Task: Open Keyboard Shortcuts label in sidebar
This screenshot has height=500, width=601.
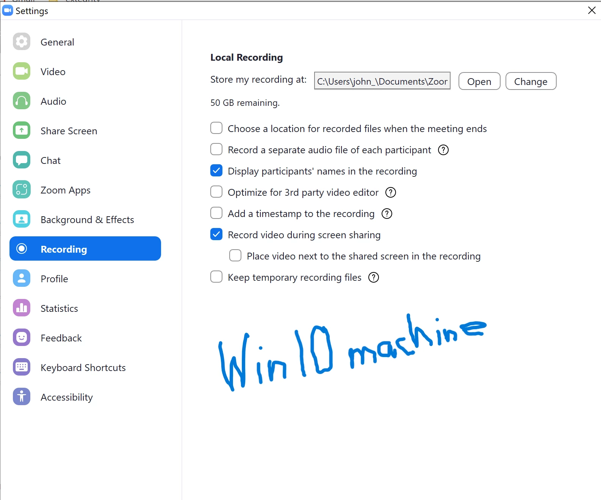Action: [83, 368]
